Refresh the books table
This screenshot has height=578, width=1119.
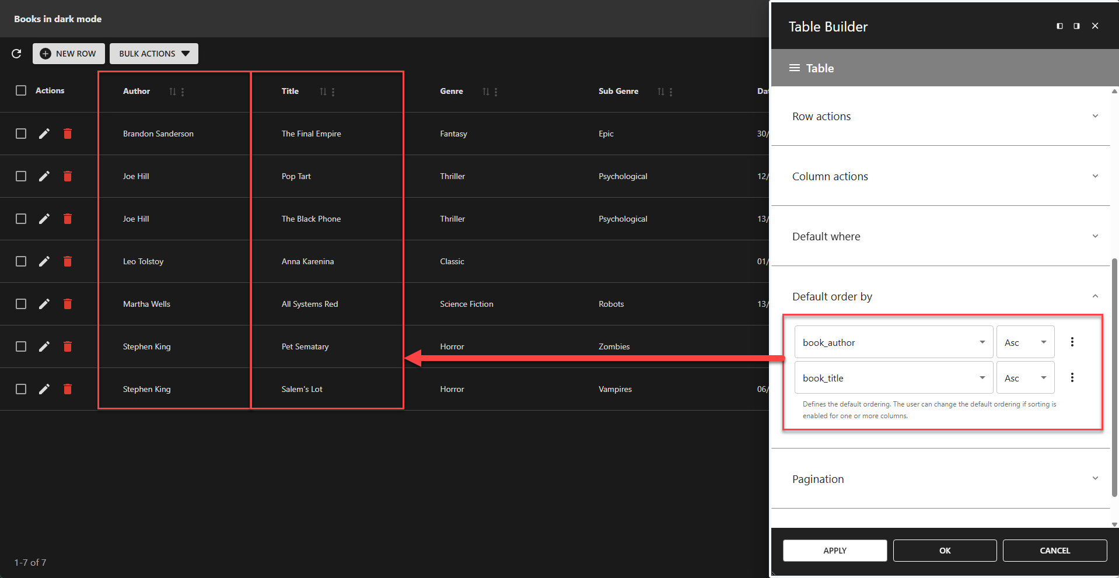tap(16, 54)
